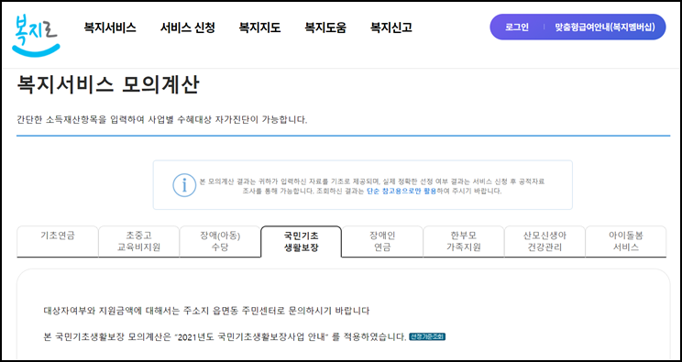Select the 국민기초 생활보장 tab
Screen dimensions: 682x362
(301, 241)
